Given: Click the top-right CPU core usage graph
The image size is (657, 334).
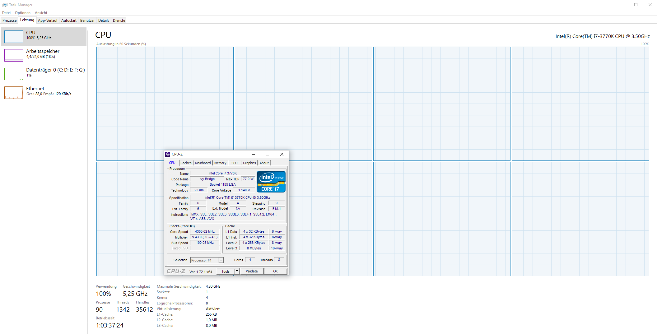Looking at the screenshot, I should pos(580,104).
